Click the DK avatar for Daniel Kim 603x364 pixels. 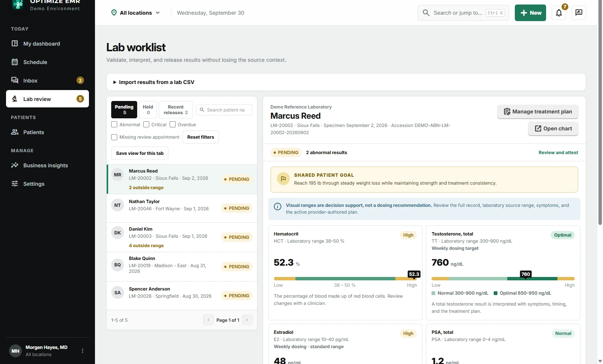(118, 233)
